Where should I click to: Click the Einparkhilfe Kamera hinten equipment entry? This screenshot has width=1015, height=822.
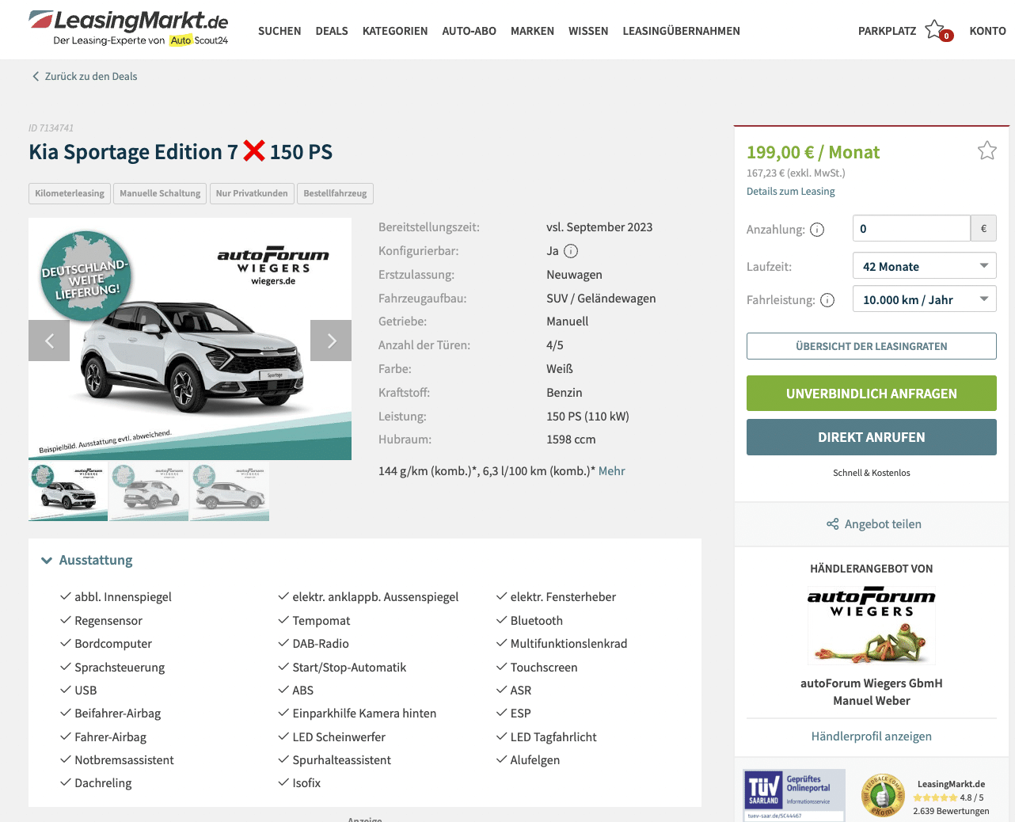364,714
